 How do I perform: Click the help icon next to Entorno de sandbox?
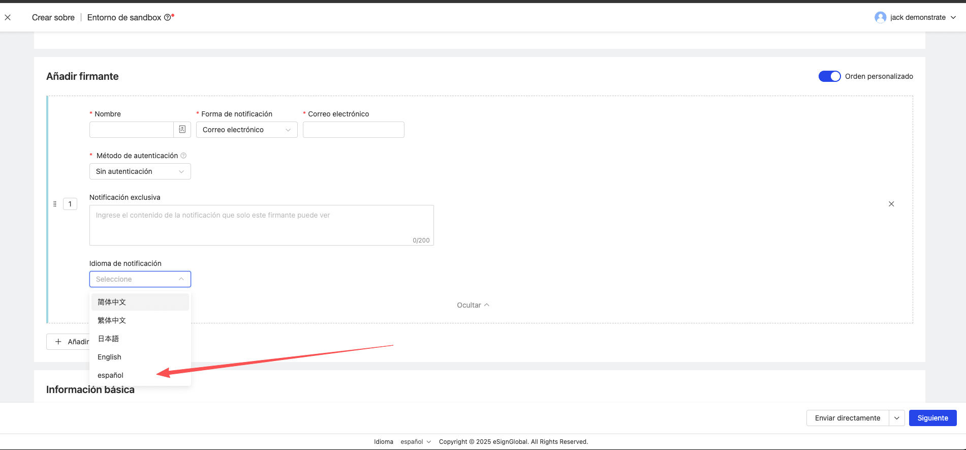pyautogui.click(x=167, y=18)
